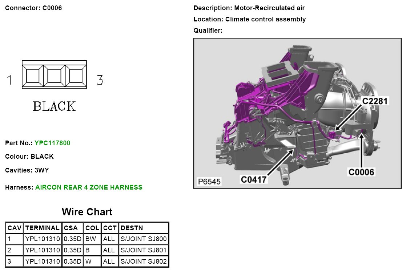Select the C0417 callout label in the image
The height and width of the screenshot is (272, 406).
(254, 179)
